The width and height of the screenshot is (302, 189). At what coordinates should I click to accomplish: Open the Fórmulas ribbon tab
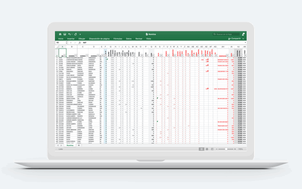pyautogui.click(x=118, y=39)
